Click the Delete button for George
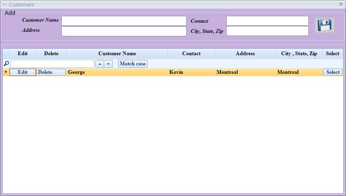This screenshot has height=196, width=346. tap(51, 72)
